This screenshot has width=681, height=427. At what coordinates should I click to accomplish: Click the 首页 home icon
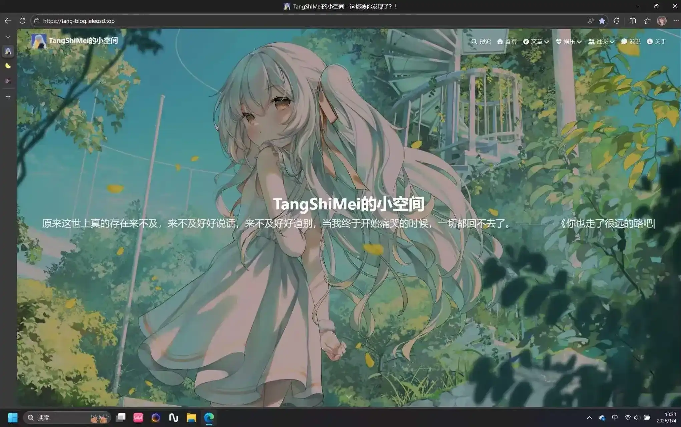click(500, 42)
